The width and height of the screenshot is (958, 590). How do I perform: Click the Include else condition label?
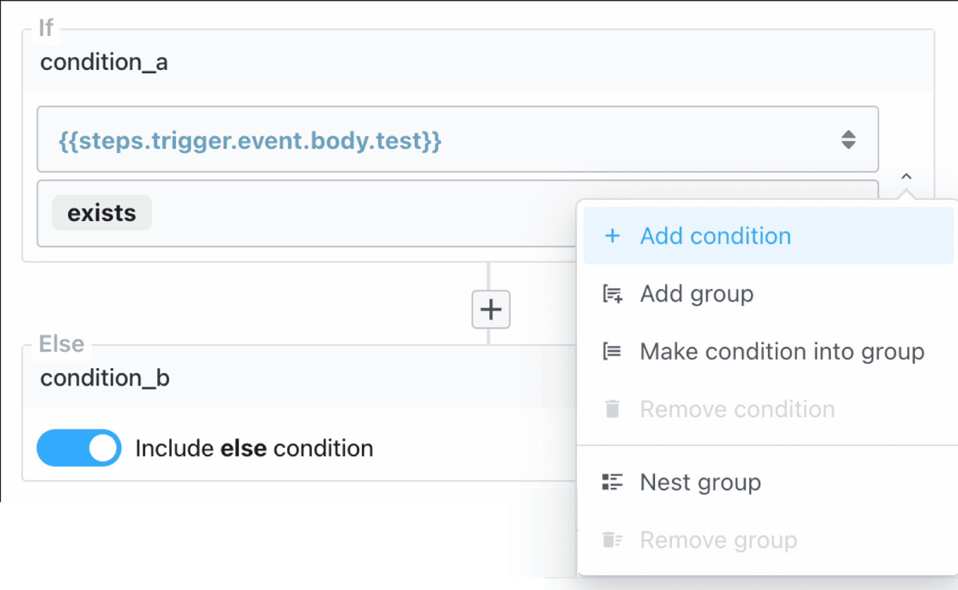254,448
